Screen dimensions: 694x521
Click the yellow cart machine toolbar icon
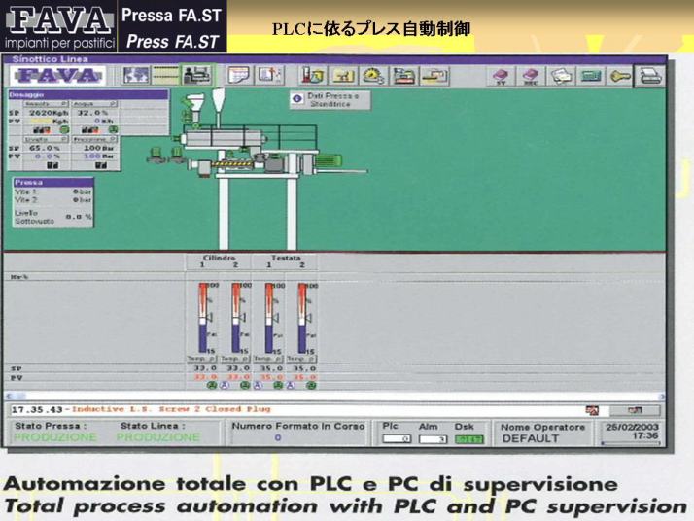tap(343, 76)
